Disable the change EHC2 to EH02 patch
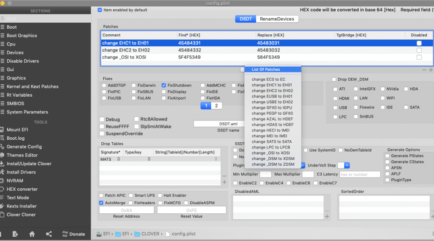This screenshot has width=434, height=241. click(419, 50)
